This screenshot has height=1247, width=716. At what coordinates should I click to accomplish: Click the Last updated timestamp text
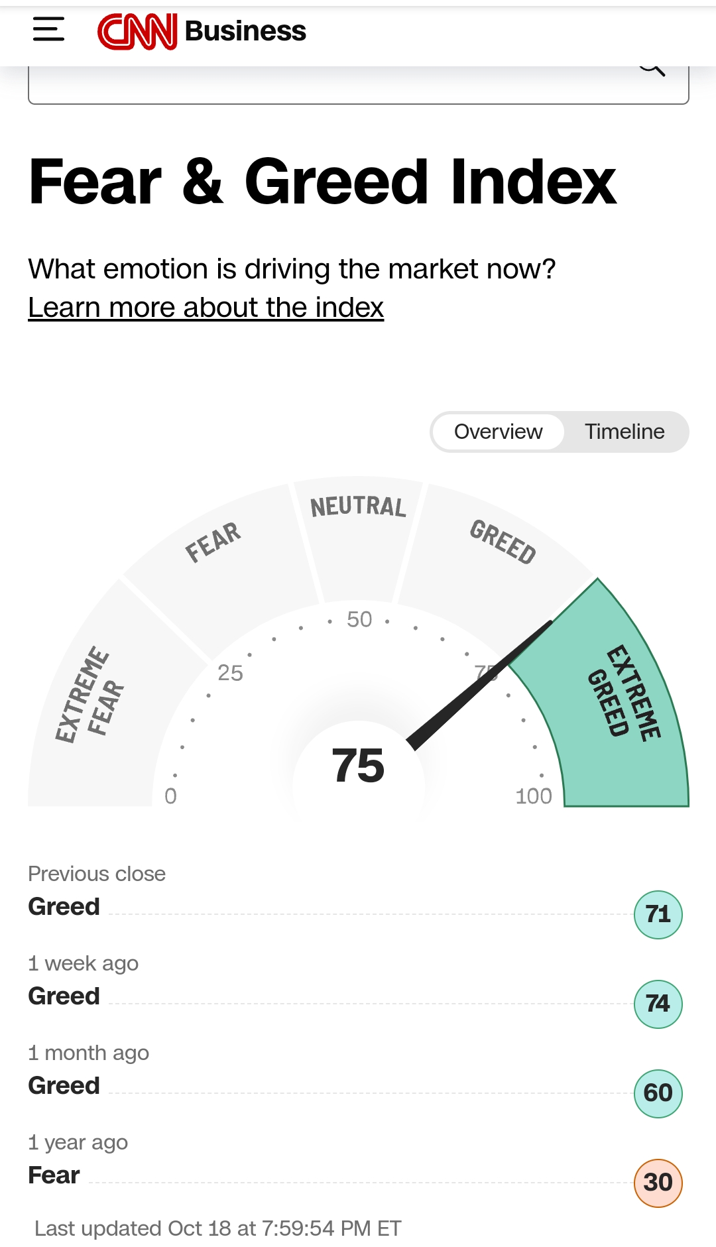(218, 1228)
